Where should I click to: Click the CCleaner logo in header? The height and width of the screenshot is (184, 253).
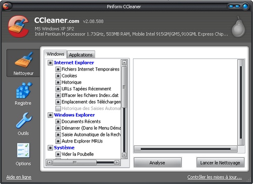pyautogui.click(x=18, y=26)
